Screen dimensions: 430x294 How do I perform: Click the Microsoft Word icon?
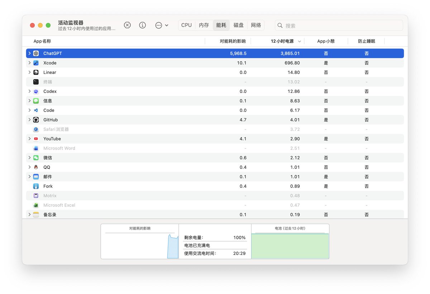pyautogui.click(x=36, y=148)
